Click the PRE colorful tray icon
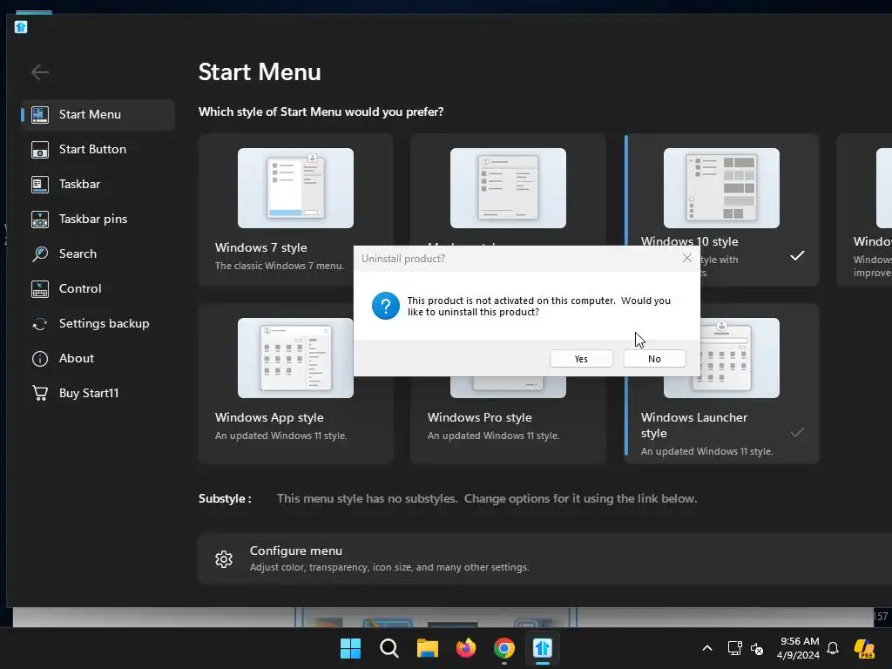Viewport: 892px width, 669px height. click(x=864, y=648)
